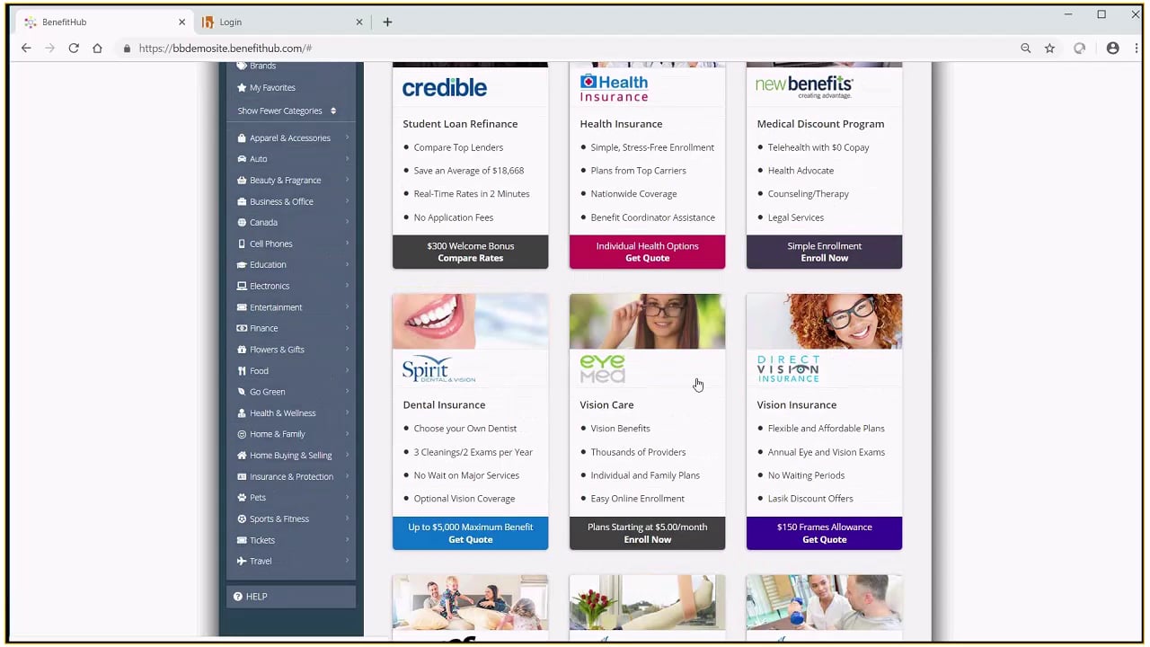Click the Canada globe icon
Screen dimensions: 1150x647
[x=242, y=223]
